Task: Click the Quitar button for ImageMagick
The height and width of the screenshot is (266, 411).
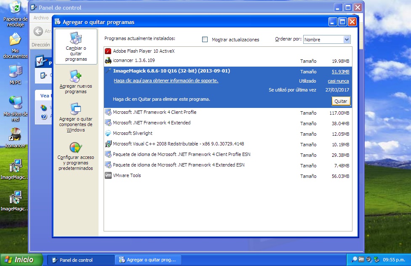Action: click(341, 101)
